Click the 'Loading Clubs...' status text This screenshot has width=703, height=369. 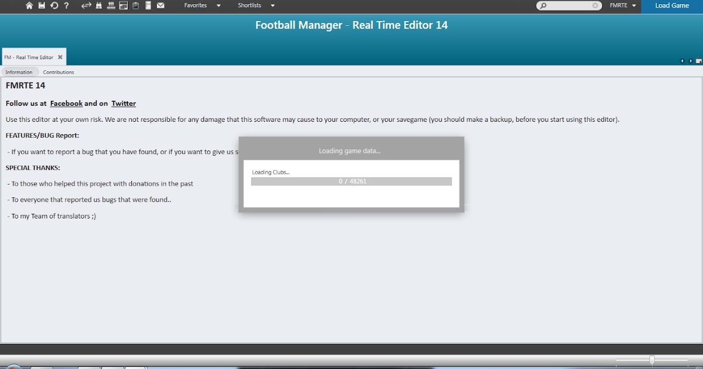point(271,172)
